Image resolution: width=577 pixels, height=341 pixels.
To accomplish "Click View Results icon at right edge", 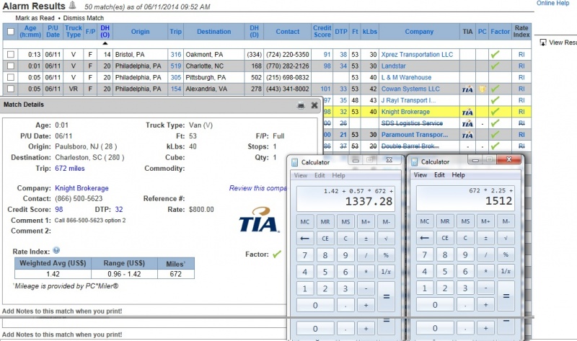I will click(x=543, y=43).
